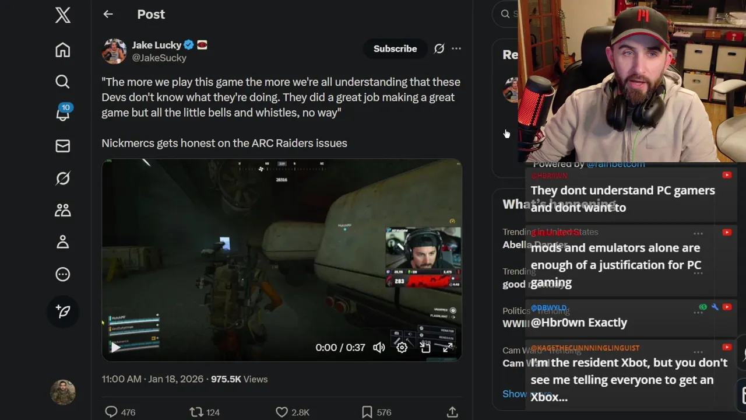Open Notifications bell with 10 badge
Viewport: 746px width, 420px height.
coord(63,113)
